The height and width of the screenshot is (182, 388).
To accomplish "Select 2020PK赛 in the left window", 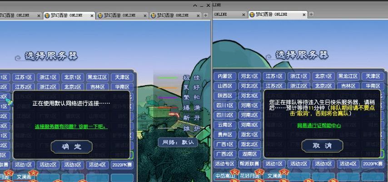I will tap(122, 165).
